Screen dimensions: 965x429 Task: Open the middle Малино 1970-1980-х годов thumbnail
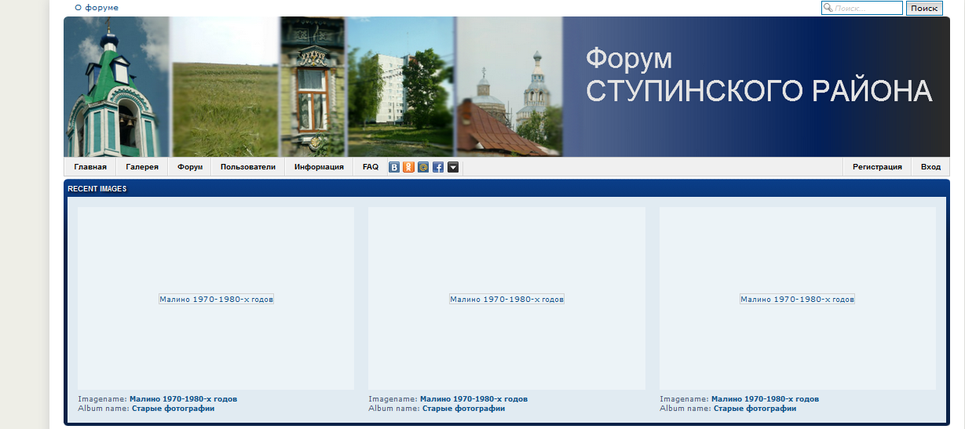tap(506, 299)
